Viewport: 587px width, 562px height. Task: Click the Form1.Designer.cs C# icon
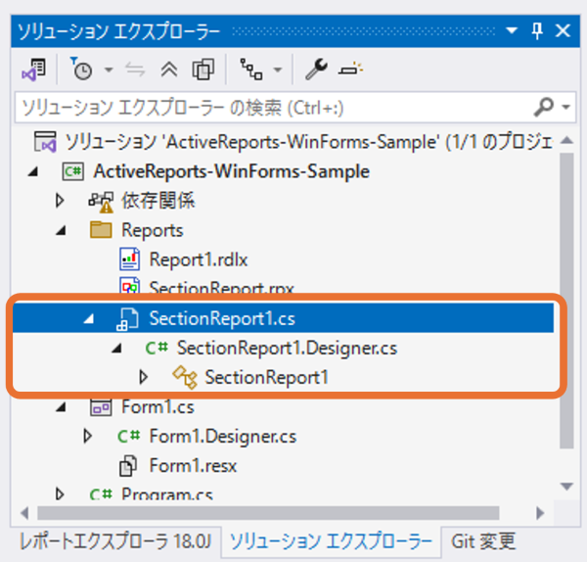[x=129, y=436]
